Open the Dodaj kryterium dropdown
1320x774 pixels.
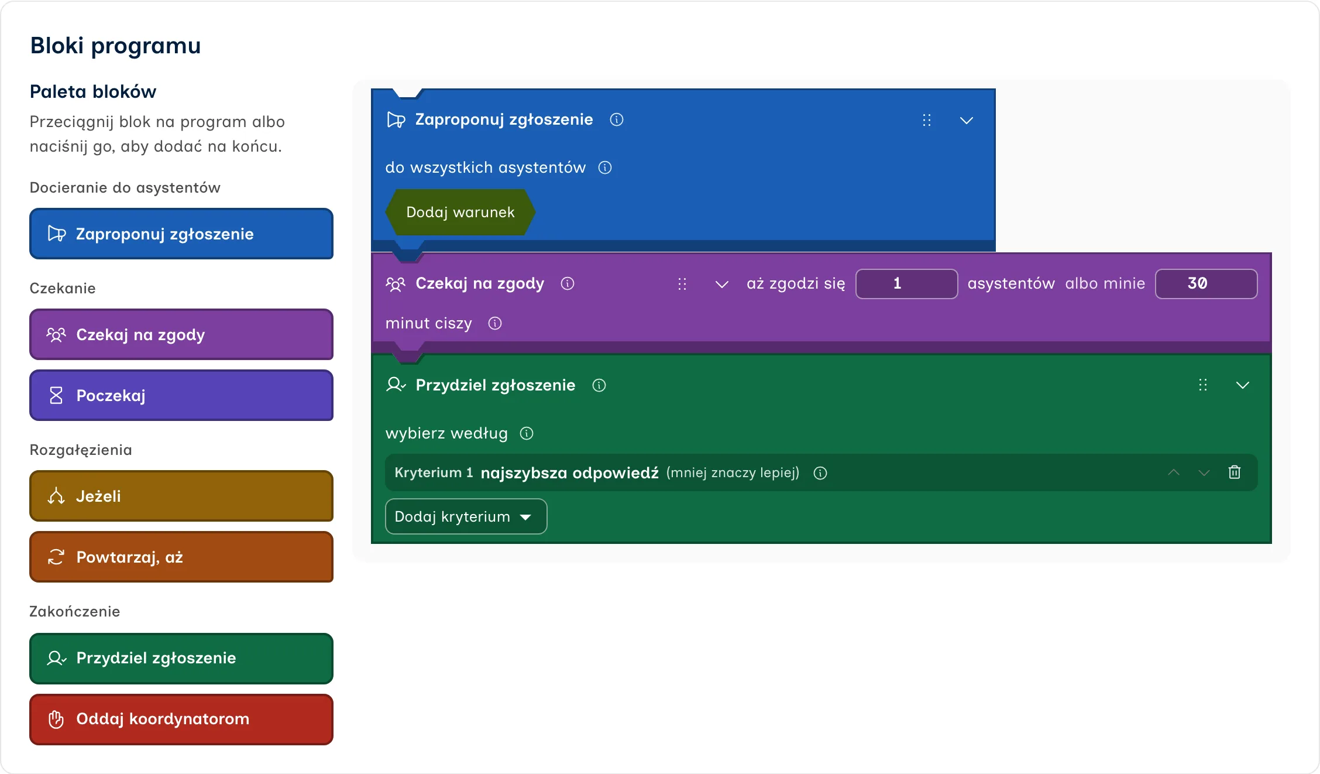point(466,516)
